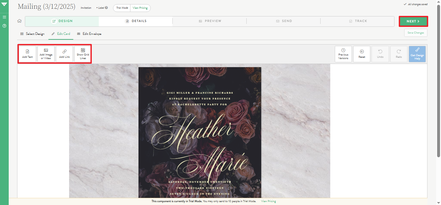Select 'Kindly request your presence' text line

point(200,99)
